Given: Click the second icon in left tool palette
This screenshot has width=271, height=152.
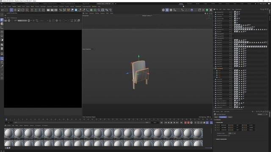Looking at the screenshot, I should point(2,24).
